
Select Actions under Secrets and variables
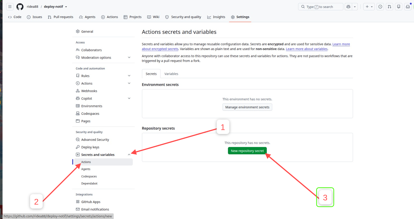pos(103,162)
